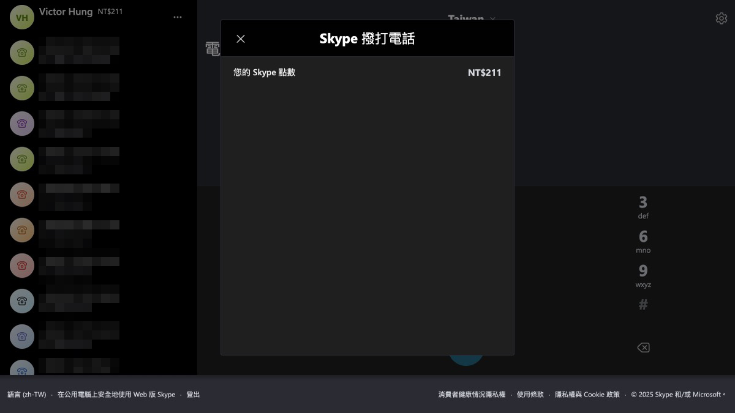Image resolution: width=735 pixels, height=413 pixels.
Task: Close the Skype 撥打電話 dialog
Action: tap(241, 39)
